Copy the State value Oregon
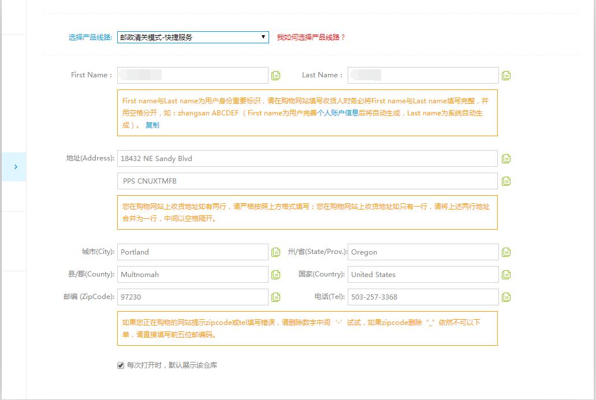 tap(506, 252)
